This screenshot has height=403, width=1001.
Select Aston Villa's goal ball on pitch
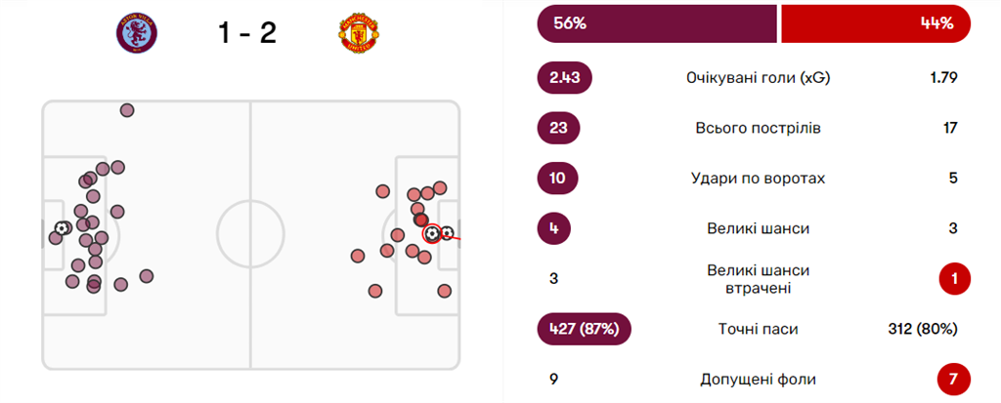(x=63, y=228)
